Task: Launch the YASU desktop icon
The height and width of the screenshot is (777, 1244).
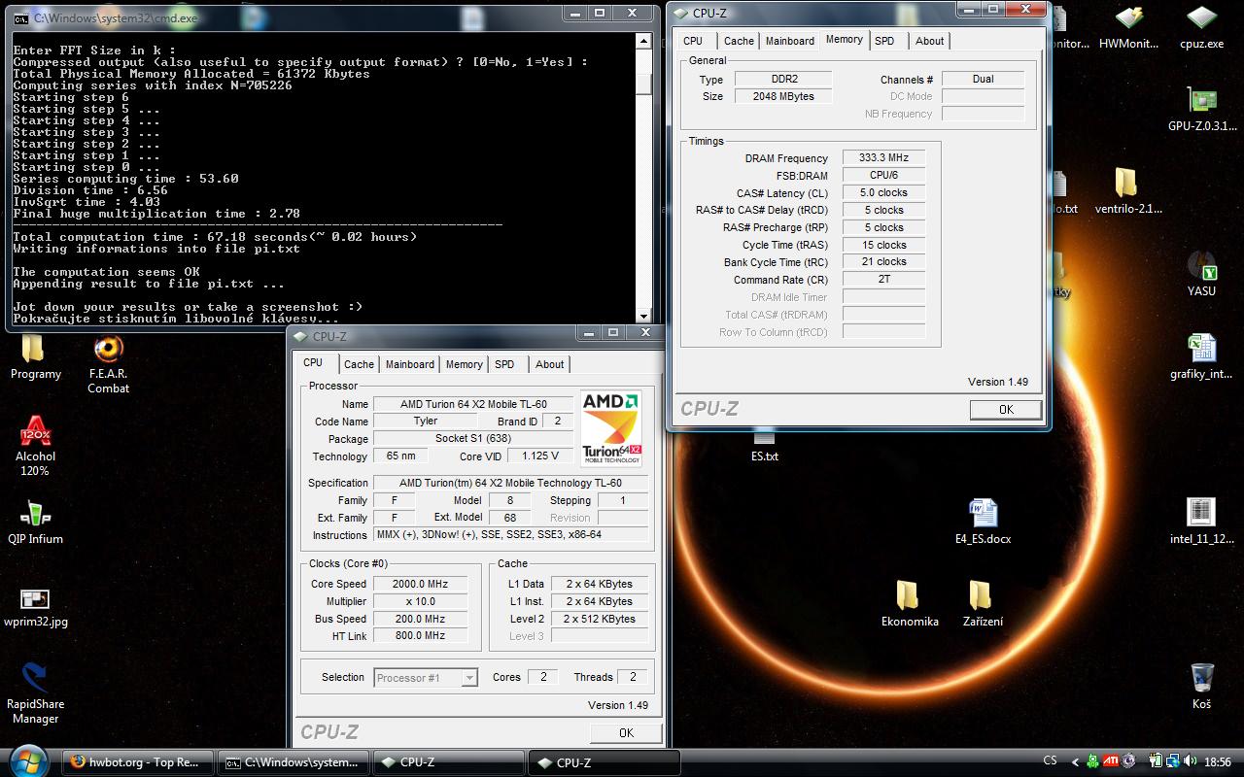Action: point(1202,274)
